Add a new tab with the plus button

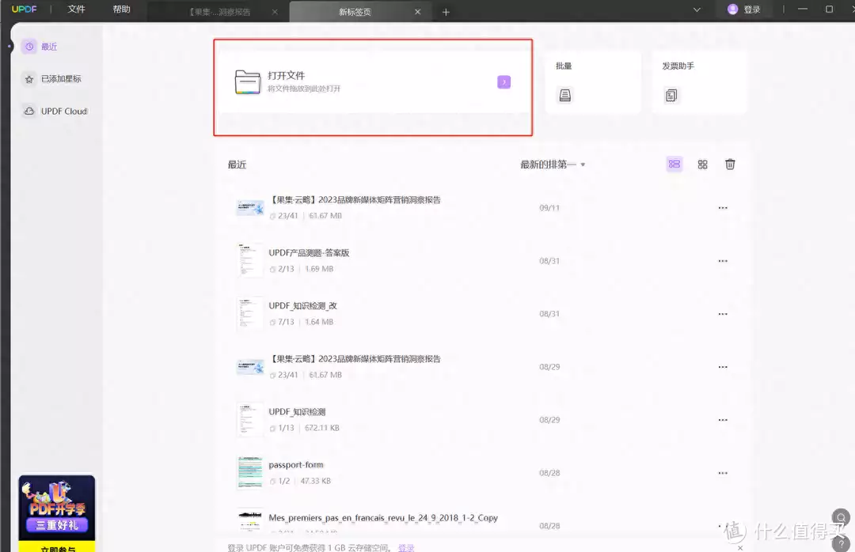446,12
